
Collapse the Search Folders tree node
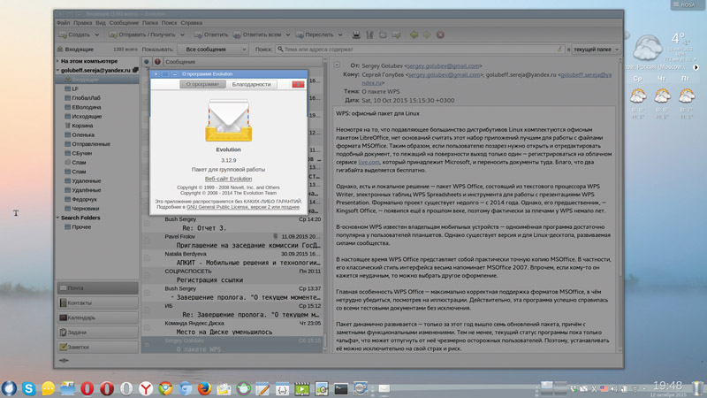point(57,218)
